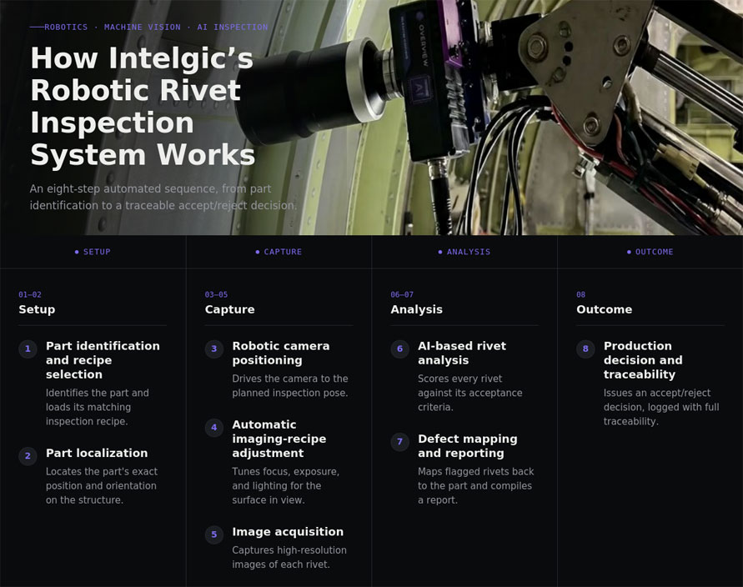Click the step 8 number badge
The image size is (743, 587).
[x=585, y=349]
